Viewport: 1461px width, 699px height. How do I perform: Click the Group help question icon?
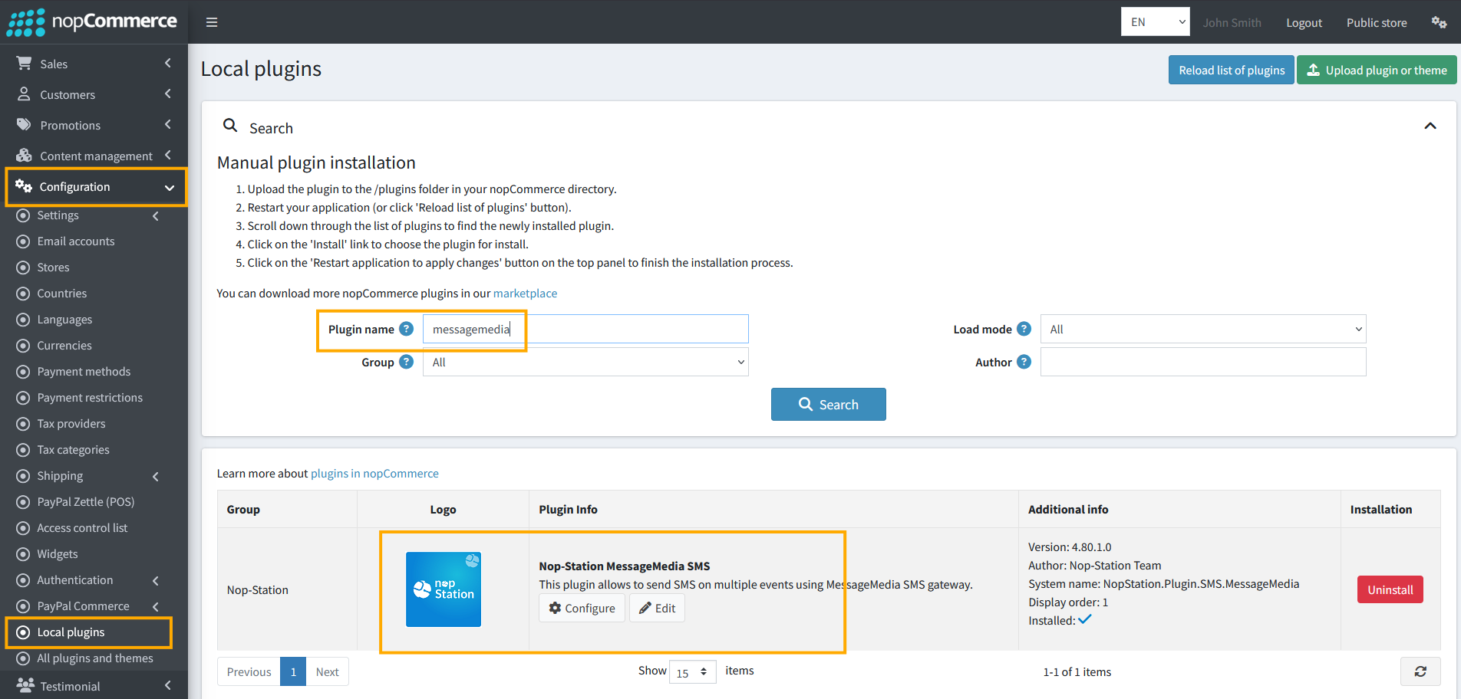(x=407, y=362)
